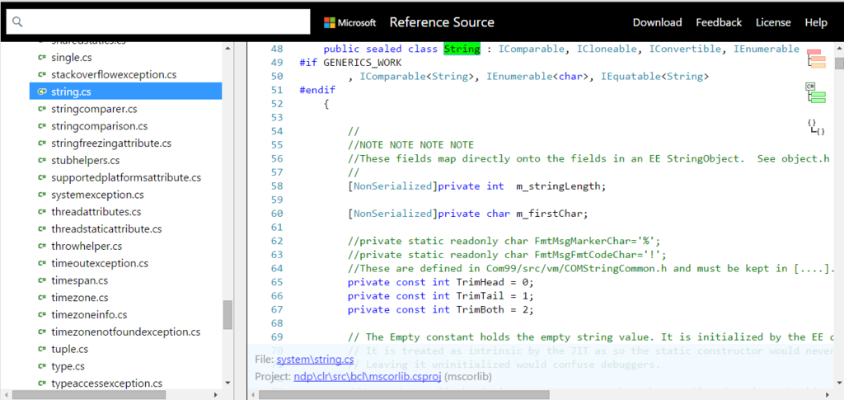Click the magnifier icon in search box

(x=18, y=21)
